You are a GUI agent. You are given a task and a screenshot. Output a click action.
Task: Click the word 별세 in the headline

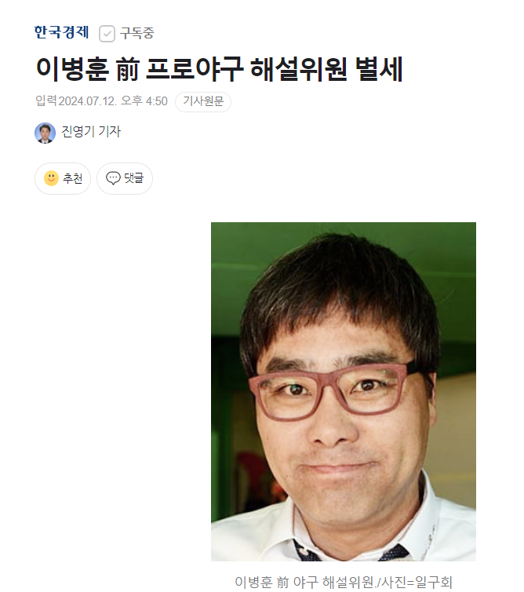click(379, 69)
